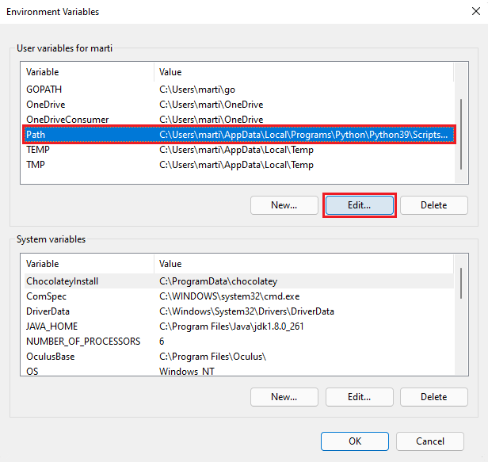Select the Path user variable row

tap(36, 135)
